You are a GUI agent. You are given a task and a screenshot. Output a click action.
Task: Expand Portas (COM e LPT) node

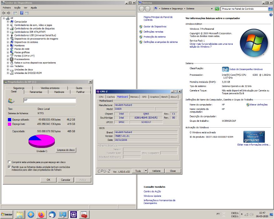[x=8, y=56]
